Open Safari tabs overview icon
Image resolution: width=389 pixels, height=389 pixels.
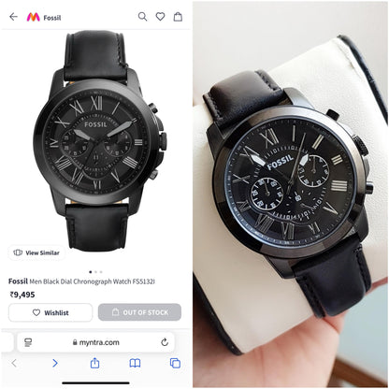[x=175, y=363]
